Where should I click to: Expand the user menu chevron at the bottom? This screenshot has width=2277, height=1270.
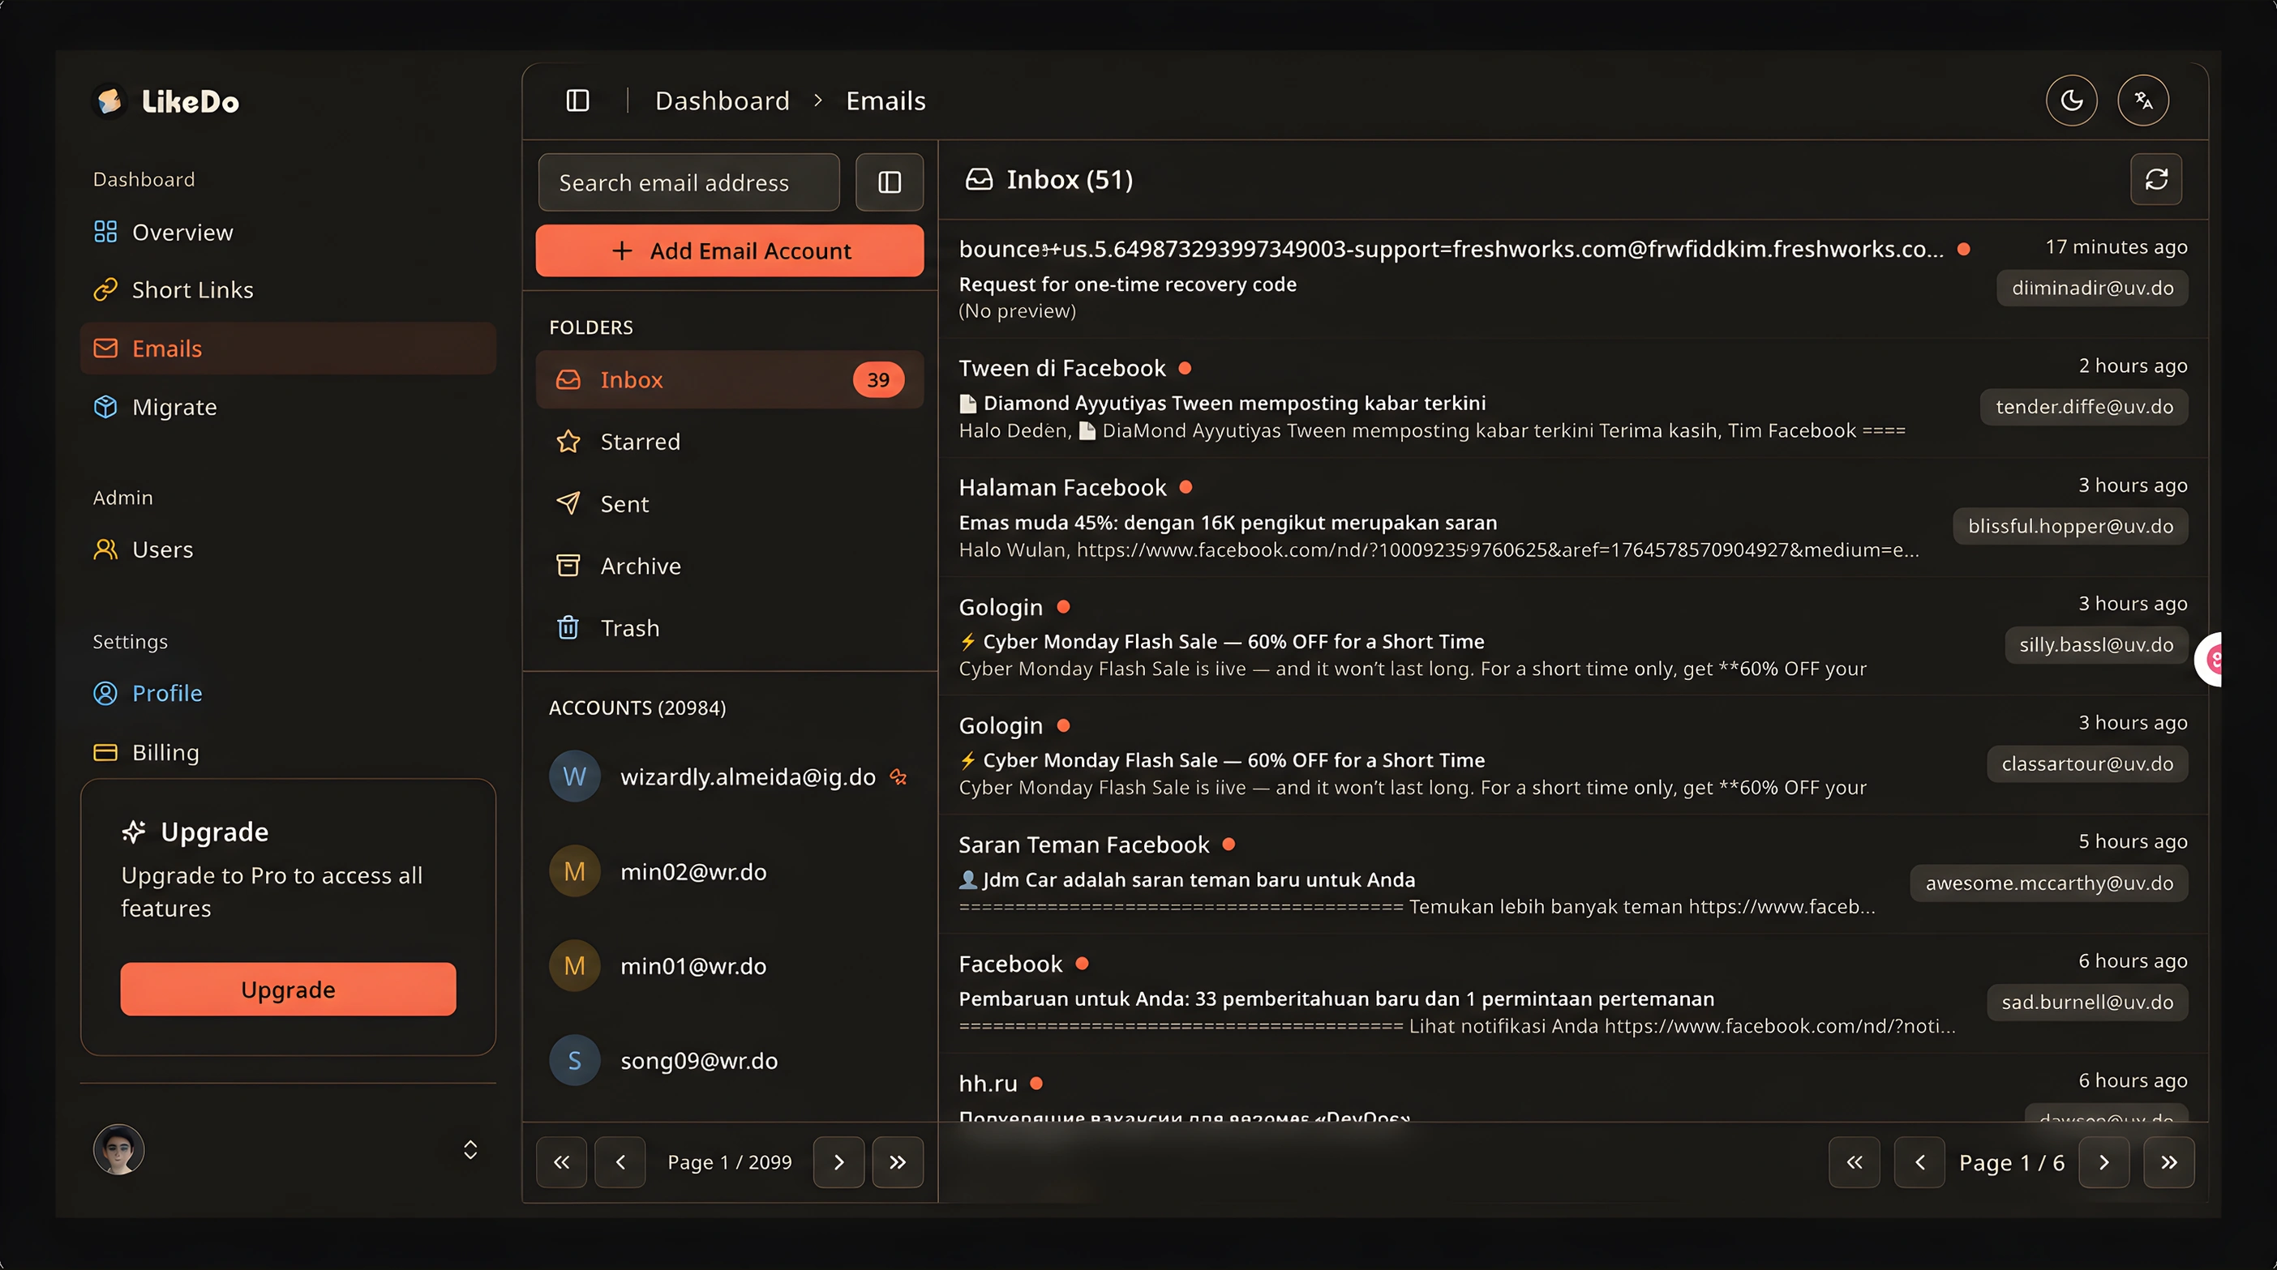470,1149
